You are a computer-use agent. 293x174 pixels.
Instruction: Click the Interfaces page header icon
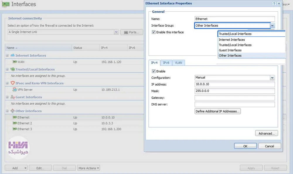tap(5, 4)
